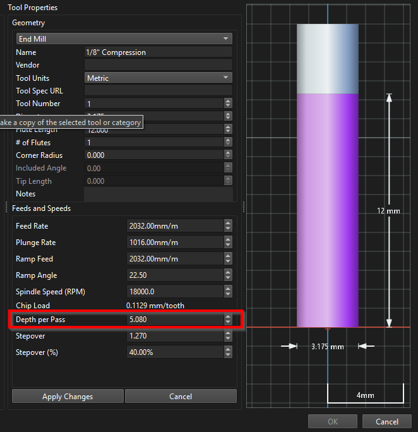The width and height of the screenshot is (418, 432).
Task: Click the Stepover value field
Action: (174, 336)
